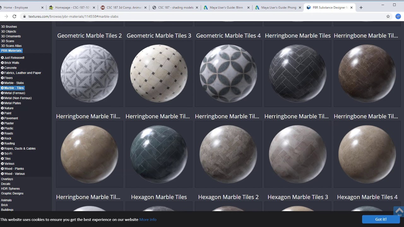Switch to CSC 187 3d Comp. Animation tab
404x227 pixels.
point(123,8)
